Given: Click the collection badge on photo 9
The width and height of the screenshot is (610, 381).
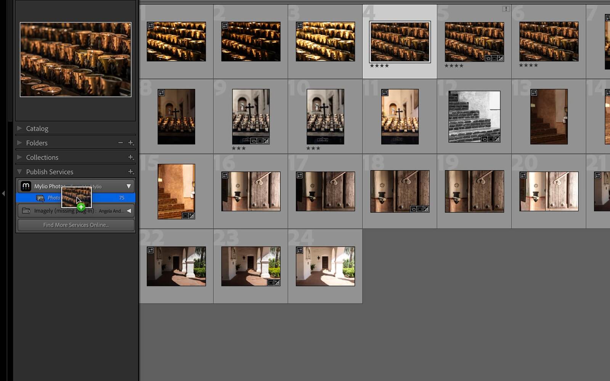Looking at the screenshot, I should [x=254, y=141].
